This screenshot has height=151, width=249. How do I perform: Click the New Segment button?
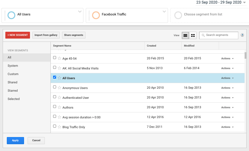click(x=18, y=35)
